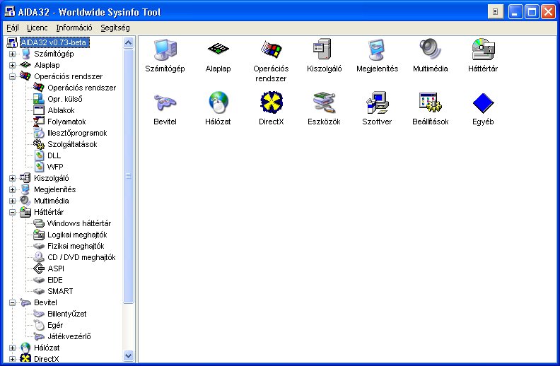This screenshot has width=560, height=366.
Task: Select the Egér tree item
Action: (55, 325)
